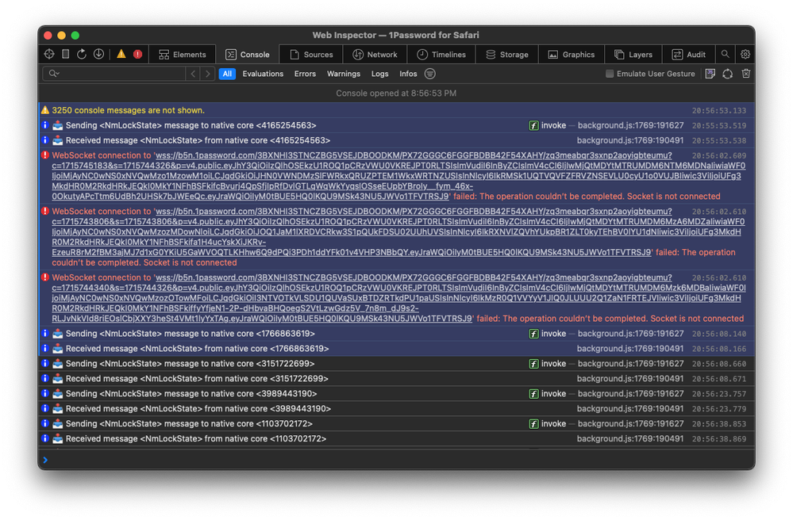The width and height of the screenshot is (793, 520).
Task: Click the red errors indicator in toolbar
Action: [x=137, y=54]
